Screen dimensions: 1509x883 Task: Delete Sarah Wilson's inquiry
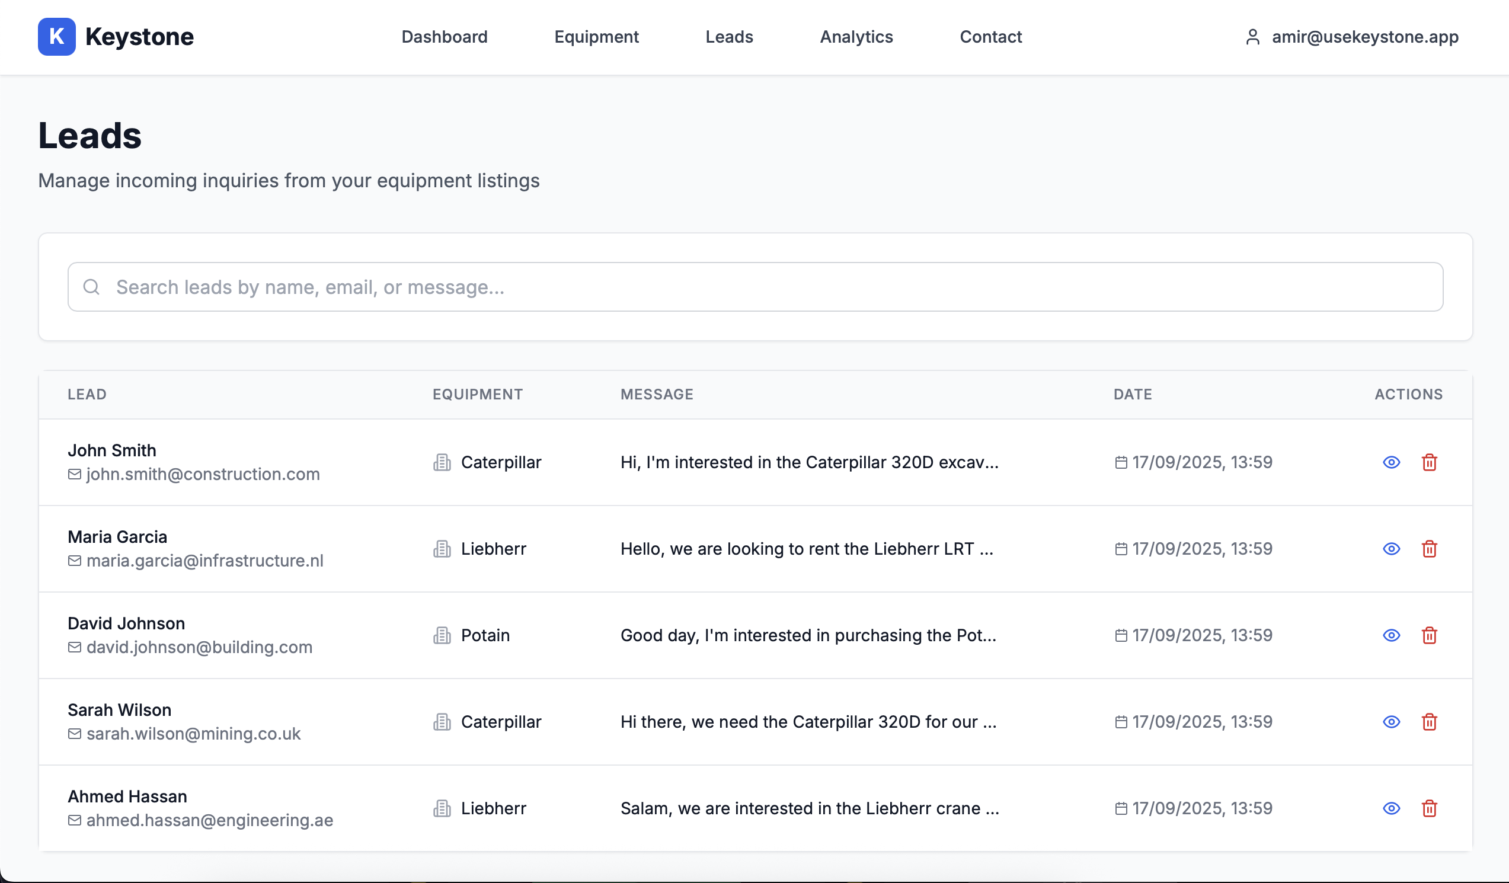coord(1429,722)
